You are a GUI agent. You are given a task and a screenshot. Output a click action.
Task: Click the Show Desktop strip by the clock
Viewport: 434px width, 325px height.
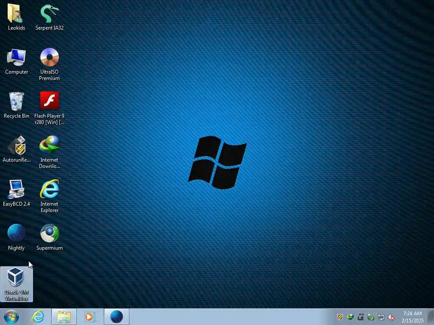point(431,317)
